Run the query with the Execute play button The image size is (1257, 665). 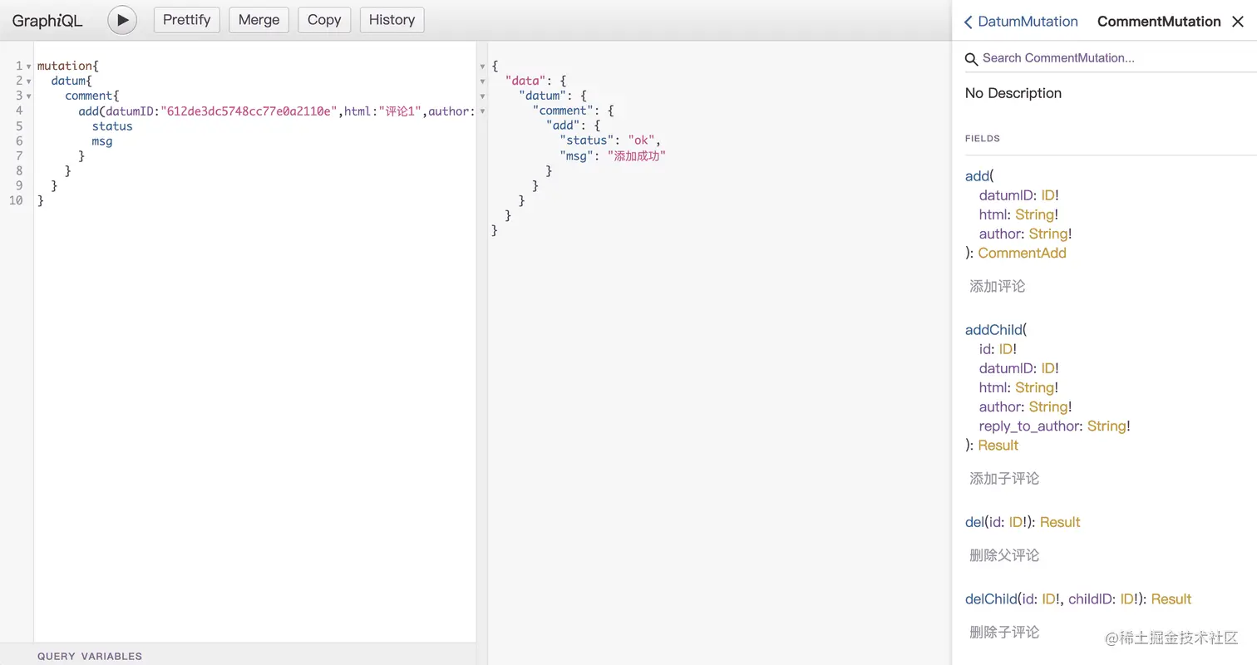pos(122,20)
